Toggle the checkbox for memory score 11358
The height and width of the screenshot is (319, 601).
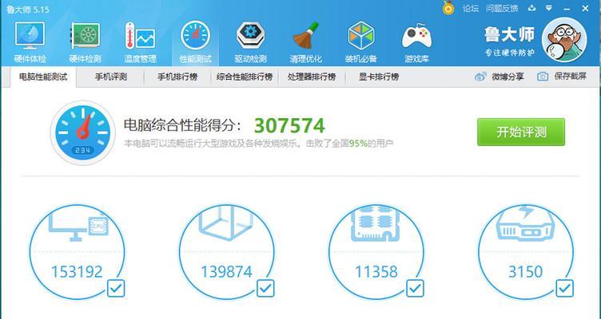pos(415,289)
